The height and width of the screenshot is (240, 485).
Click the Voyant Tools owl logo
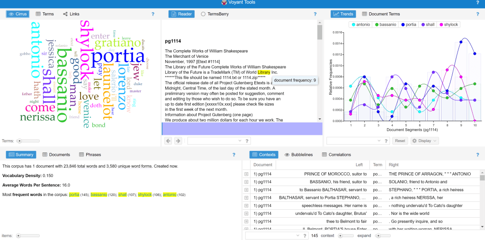(224, 2)
